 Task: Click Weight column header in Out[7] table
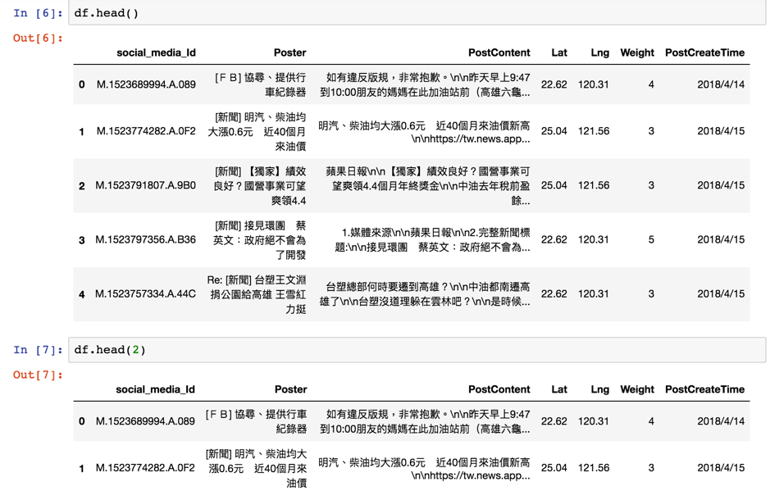(637, 389)
